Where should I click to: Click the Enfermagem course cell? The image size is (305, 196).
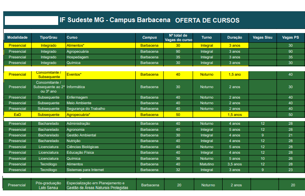pos(77,97)
